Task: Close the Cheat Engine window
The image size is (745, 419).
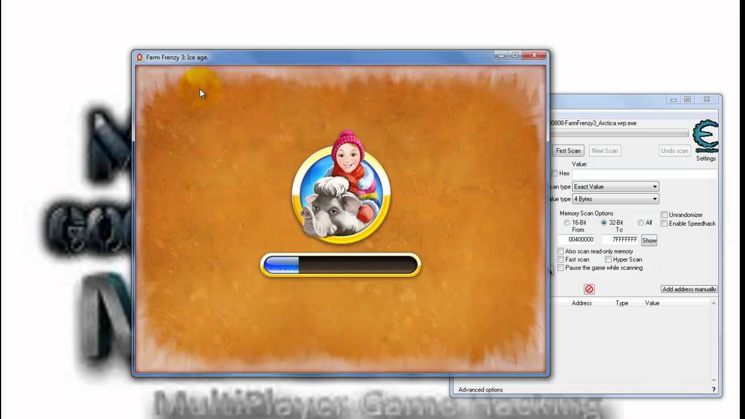Action: tap(707, 100)
